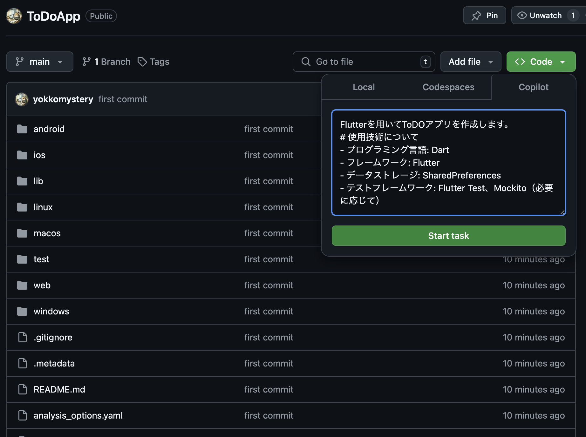Click the branch icon beside 1 Branch
The width and height of the screenshot is (586, 437).
pyautogui.click(x=86, y=62)
